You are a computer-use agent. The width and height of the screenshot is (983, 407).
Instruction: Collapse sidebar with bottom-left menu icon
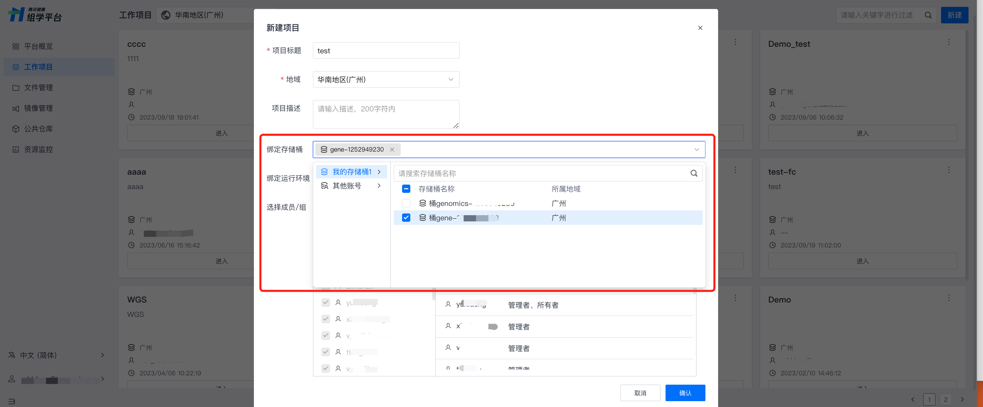click(x=11, y=401)
